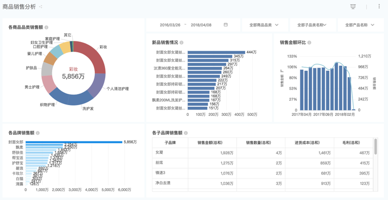Open the three-dot more options menu

tap(379, 6)
